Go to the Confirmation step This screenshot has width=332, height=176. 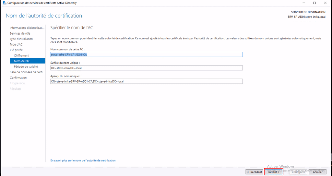18,78
